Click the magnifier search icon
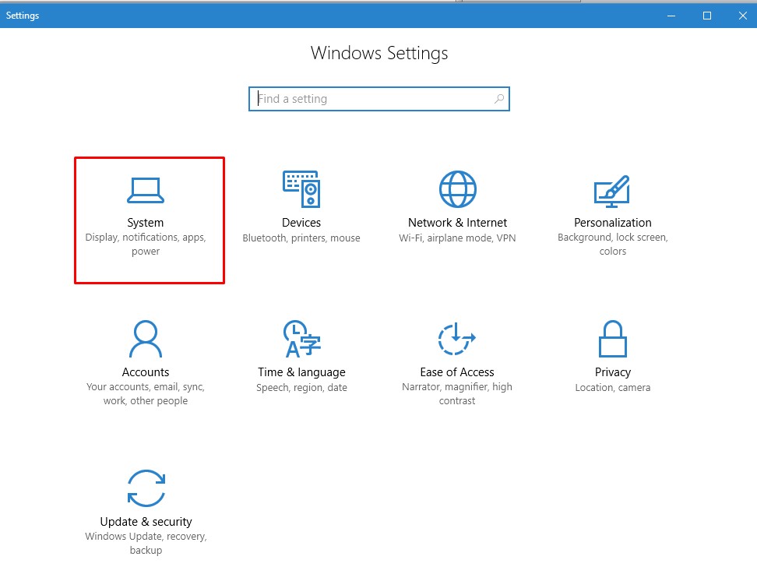Image resolution: width=757 pixels, height=567 pixels. point(499,99)
